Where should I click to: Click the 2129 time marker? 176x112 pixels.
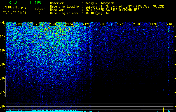coord(153,24)
